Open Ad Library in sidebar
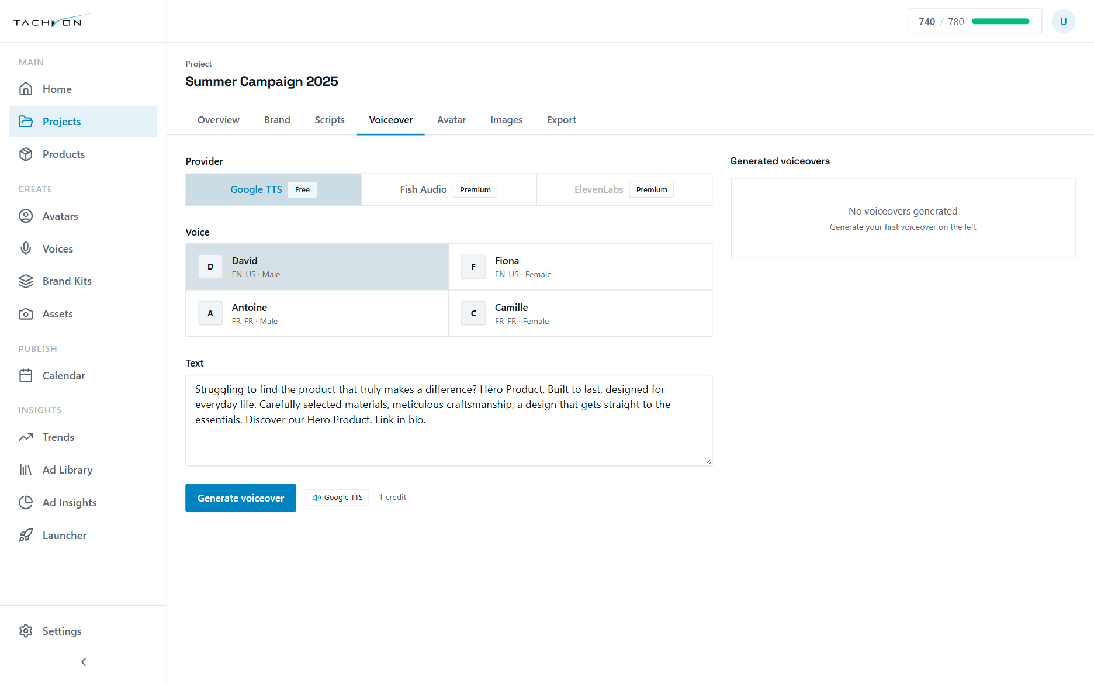The image size is (1094, 684). (83, 469)
